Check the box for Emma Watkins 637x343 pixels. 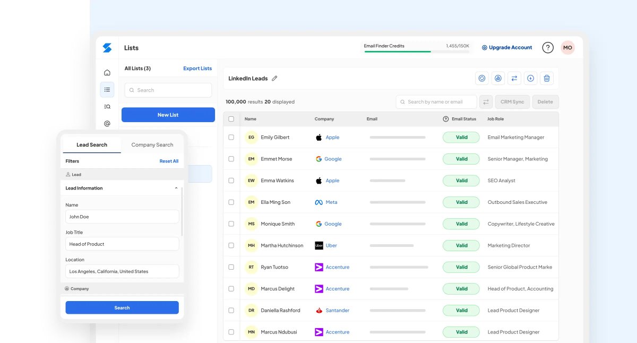point(231,181)
